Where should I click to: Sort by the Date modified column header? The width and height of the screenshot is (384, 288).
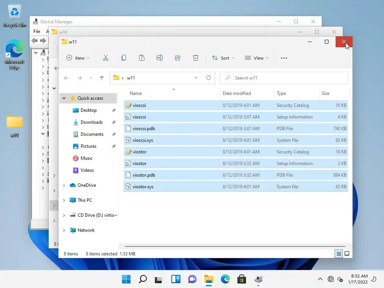click(237, 93)
